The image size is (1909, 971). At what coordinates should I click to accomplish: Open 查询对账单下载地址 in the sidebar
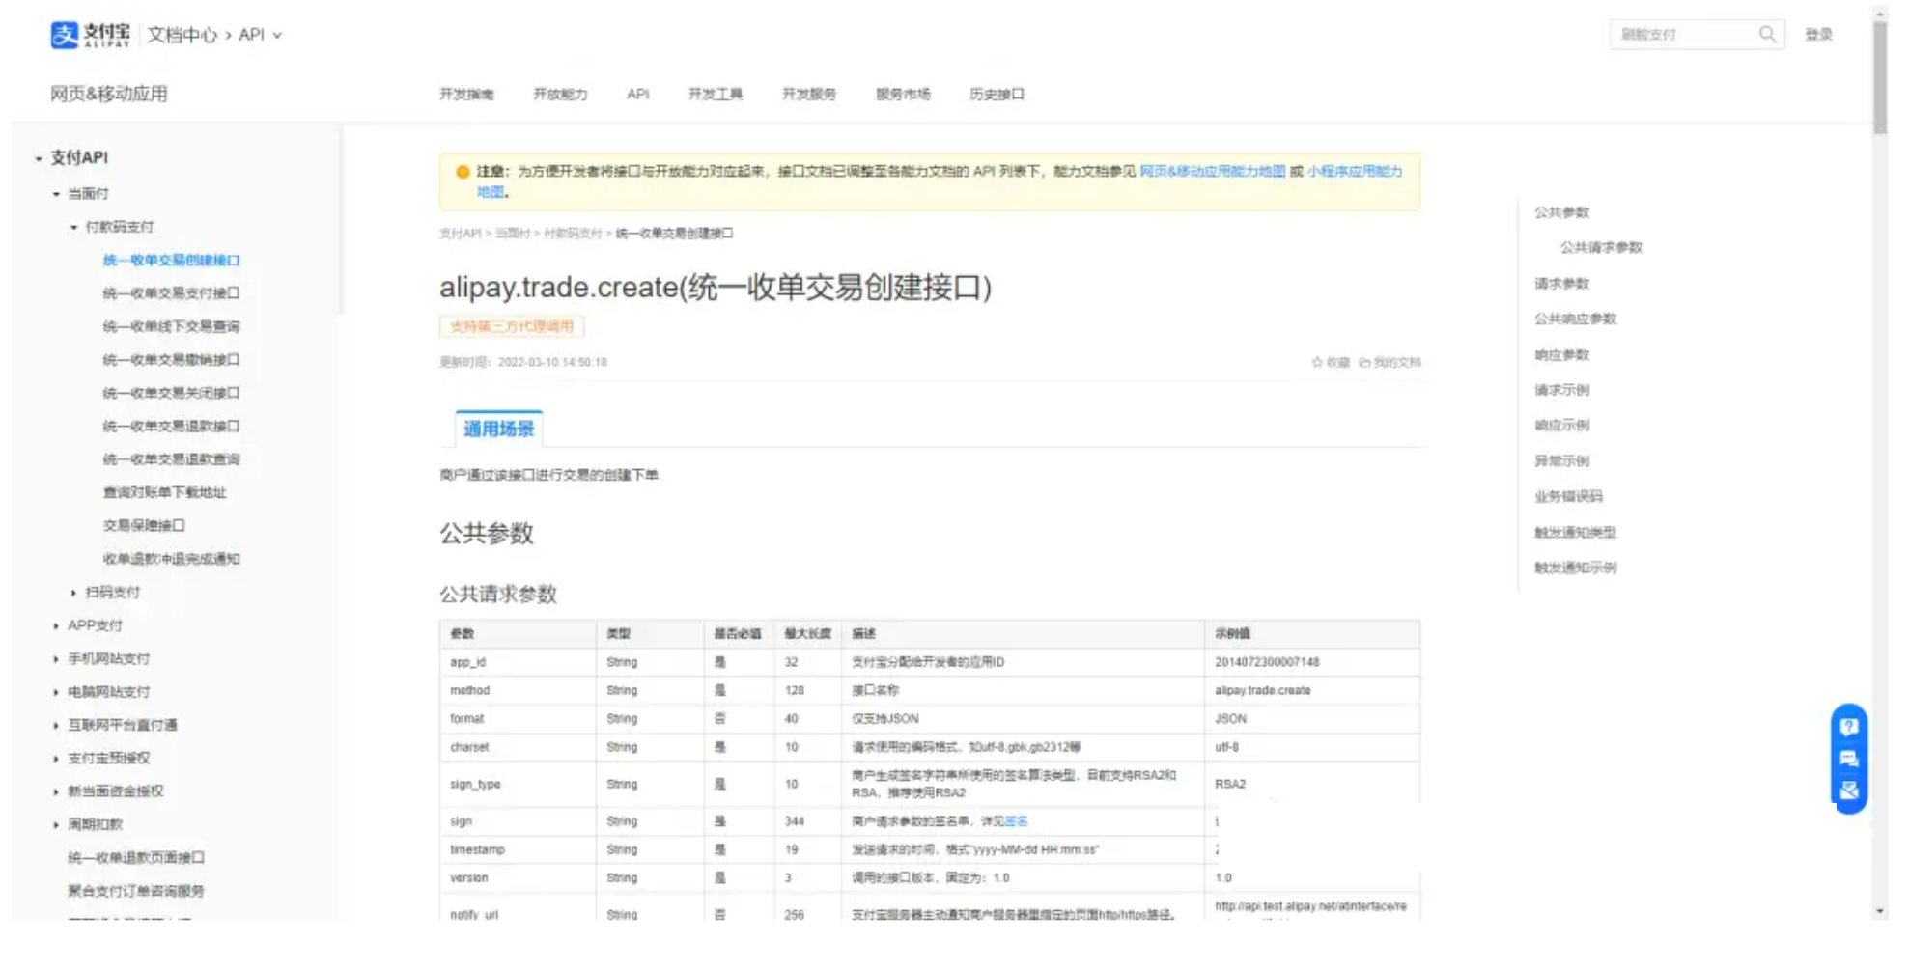coord(164,493)
